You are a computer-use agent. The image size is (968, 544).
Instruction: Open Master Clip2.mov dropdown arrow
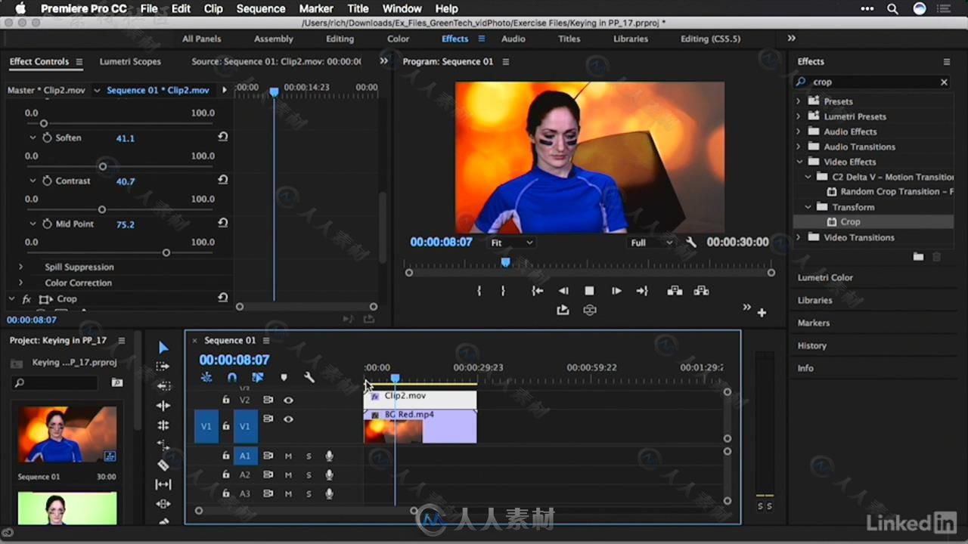(97, 91)
